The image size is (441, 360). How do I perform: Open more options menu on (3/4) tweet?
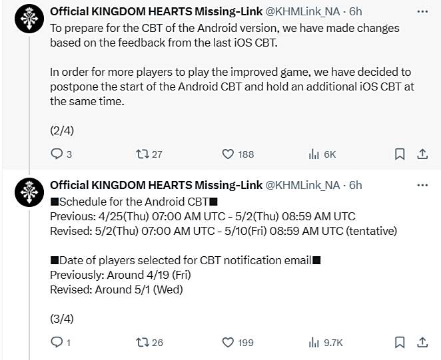tap(422, 185)
